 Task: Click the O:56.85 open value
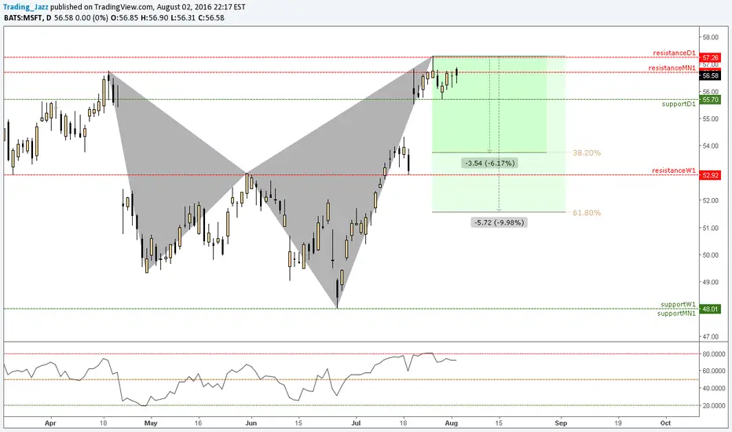(124, 18)
